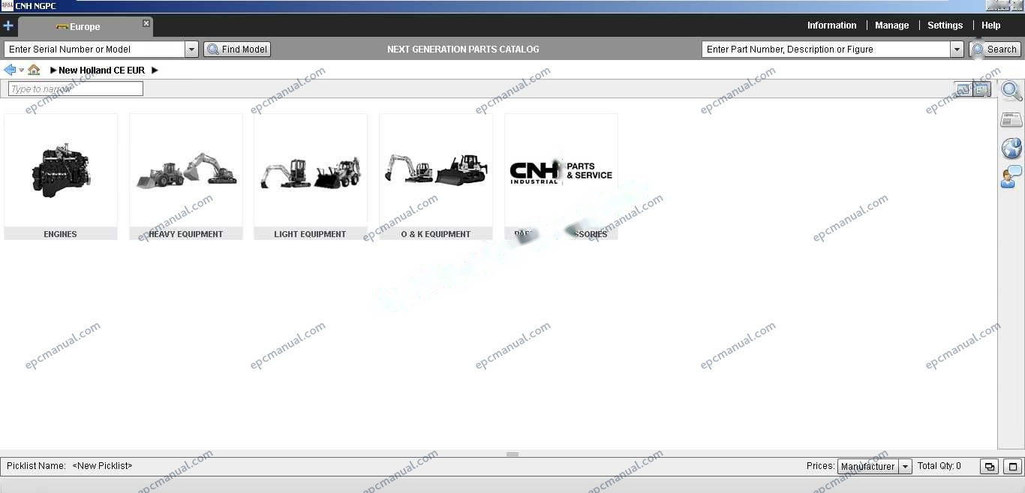Switch to the image thumbnail view
Screen dimensions: 1025x493
tap(963, 89)
